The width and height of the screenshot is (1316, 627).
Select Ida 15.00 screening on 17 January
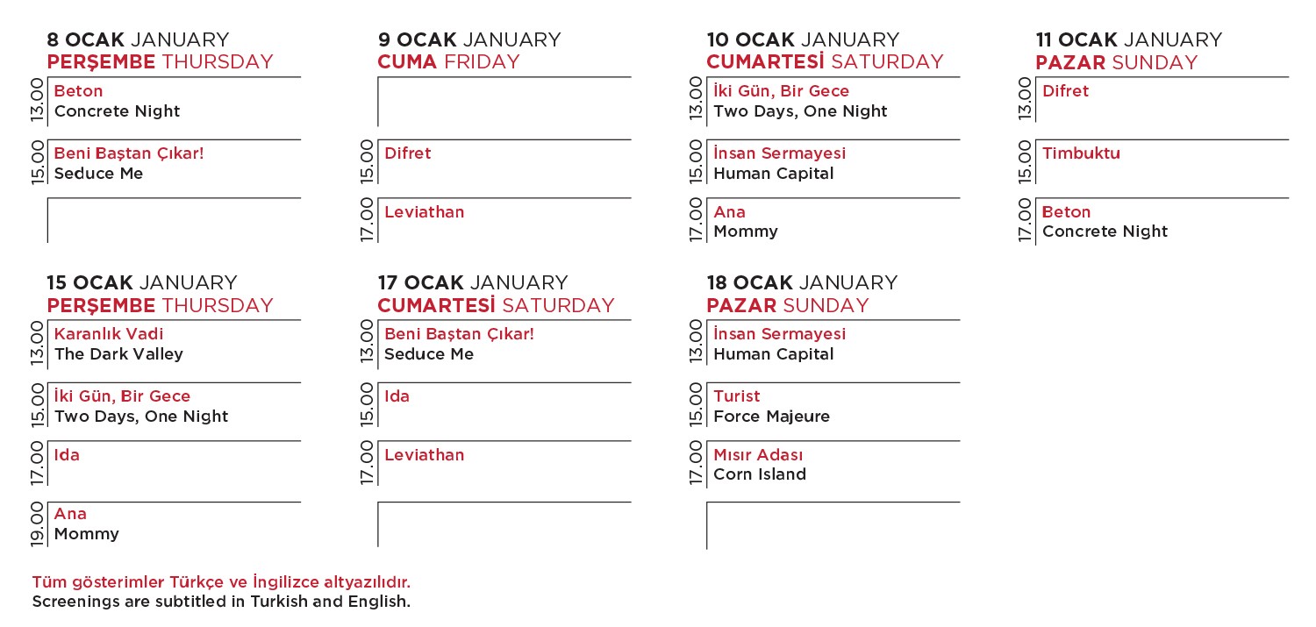coord(397,396)
